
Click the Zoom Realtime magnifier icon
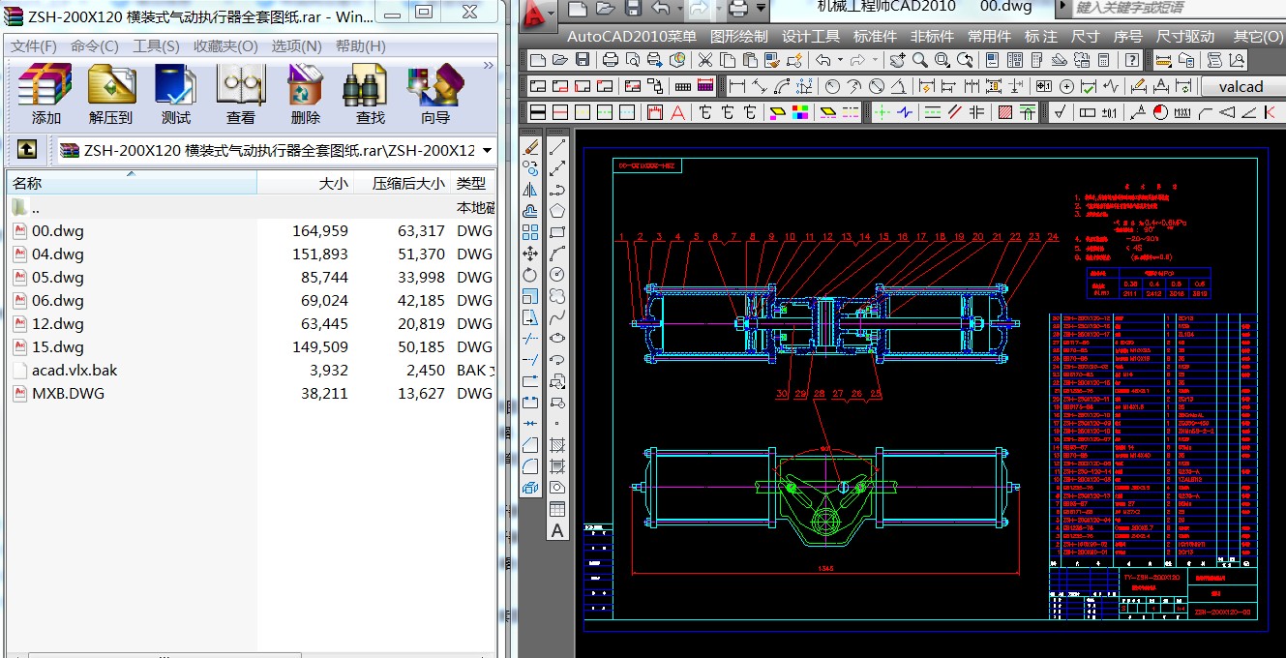tap(919, 60)
